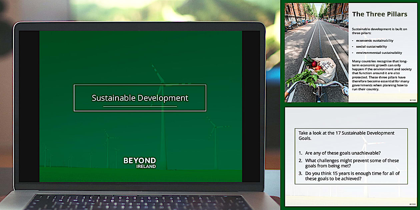
Task: Click the BEYOND IRELAND logo on the title slide
Action: pos(140,163)
